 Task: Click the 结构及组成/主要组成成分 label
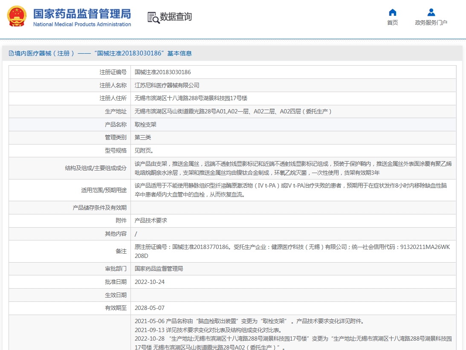(96, 168)
